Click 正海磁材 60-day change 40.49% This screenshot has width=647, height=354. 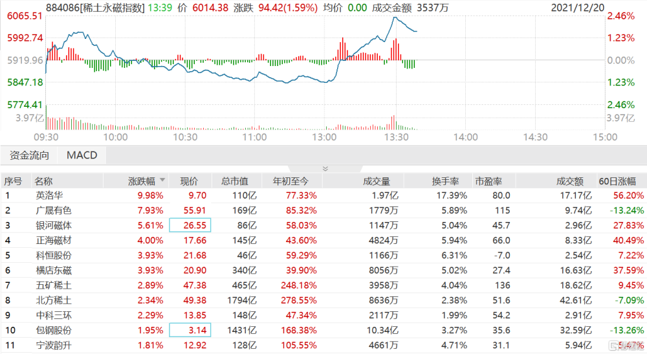pyautogui.click(x=629, y=241)
